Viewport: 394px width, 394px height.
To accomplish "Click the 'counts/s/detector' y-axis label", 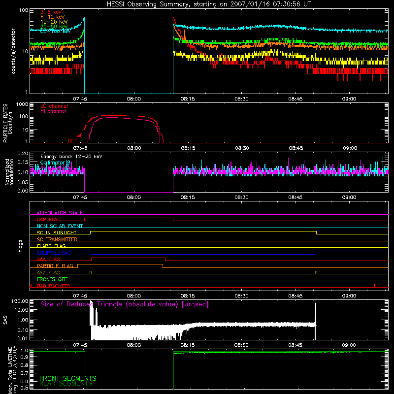I will click(13, 51).
